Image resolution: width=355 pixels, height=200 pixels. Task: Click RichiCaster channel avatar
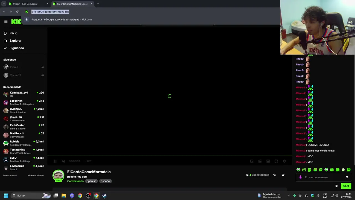point(6,127)
